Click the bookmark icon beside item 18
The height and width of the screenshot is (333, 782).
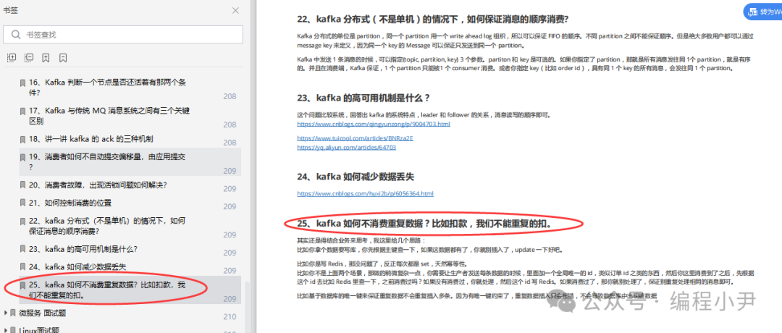click(x=22, y=138)
